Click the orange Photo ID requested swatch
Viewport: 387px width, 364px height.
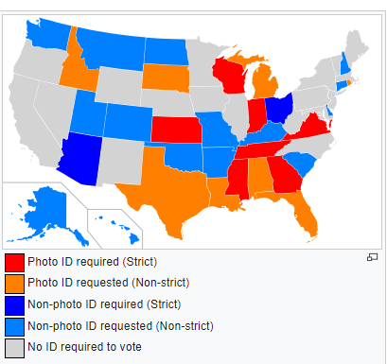(14, 284)
